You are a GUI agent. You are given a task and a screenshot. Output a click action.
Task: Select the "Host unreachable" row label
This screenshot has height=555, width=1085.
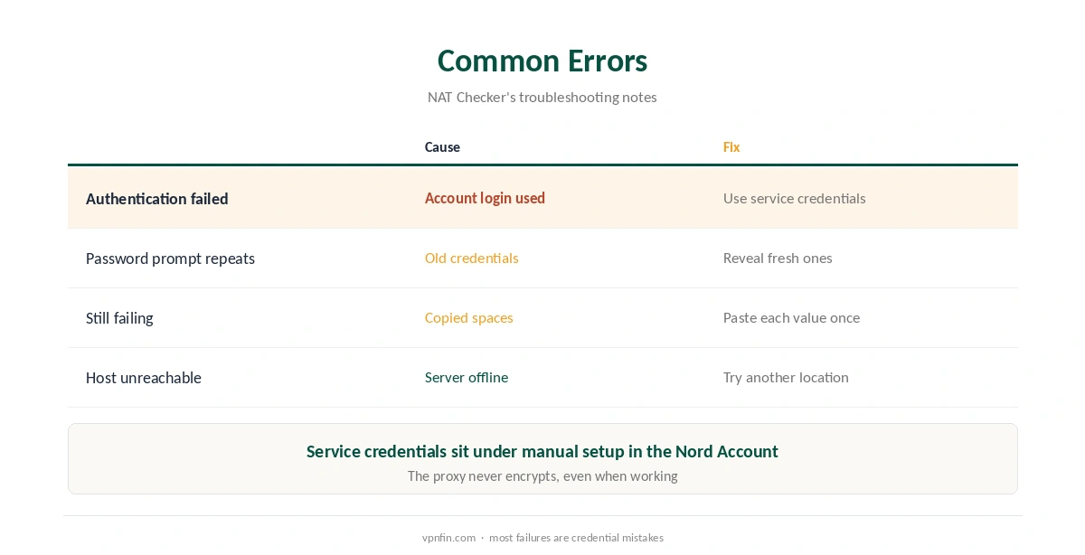click(144, 378)
